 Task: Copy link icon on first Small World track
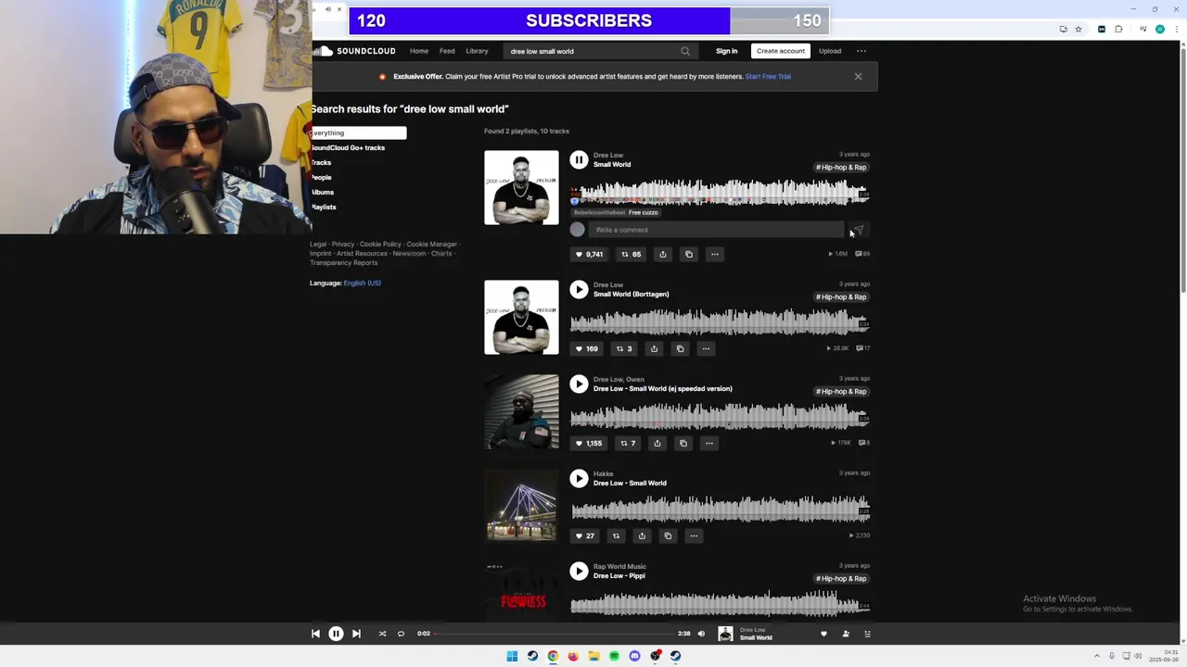coord(688,254)
